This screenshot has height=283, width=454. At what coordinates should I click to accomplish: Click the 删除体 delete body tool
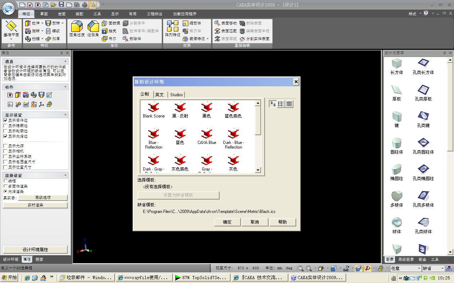click(x=132, y=39)
